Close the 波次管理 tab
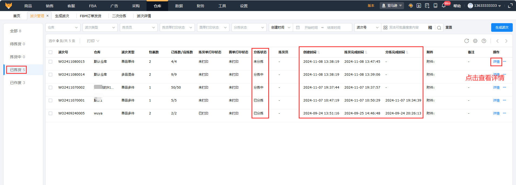516x185 pixels. [47, 16]
